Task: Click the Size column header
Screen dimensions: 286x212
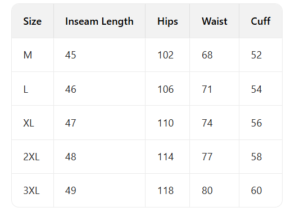Action: pos(33,21)
